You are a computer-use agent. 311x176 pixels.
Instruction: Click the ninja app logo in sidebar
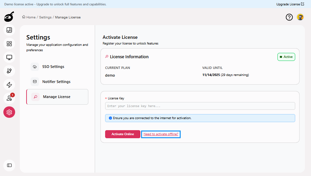[x=9, y=17]
